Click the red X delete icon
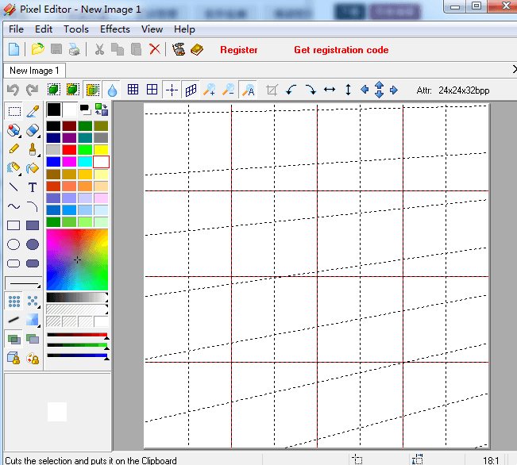Viewport: 517px width, 465px height. 155,49
